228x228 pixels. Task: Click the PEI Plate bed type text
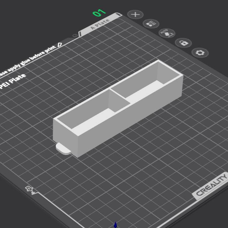(13, 81)
